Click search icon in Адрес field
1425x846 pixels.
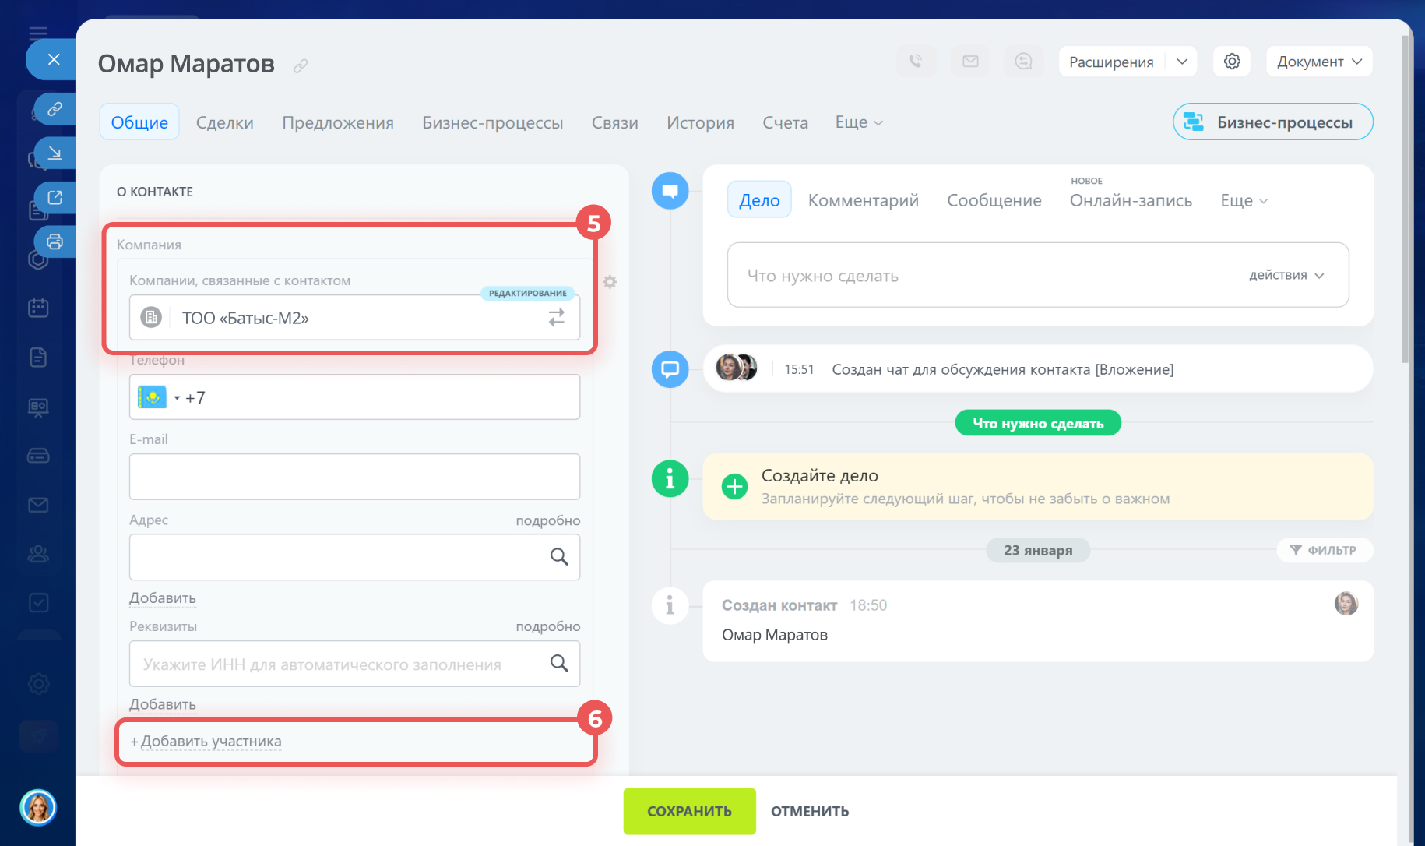559,557
